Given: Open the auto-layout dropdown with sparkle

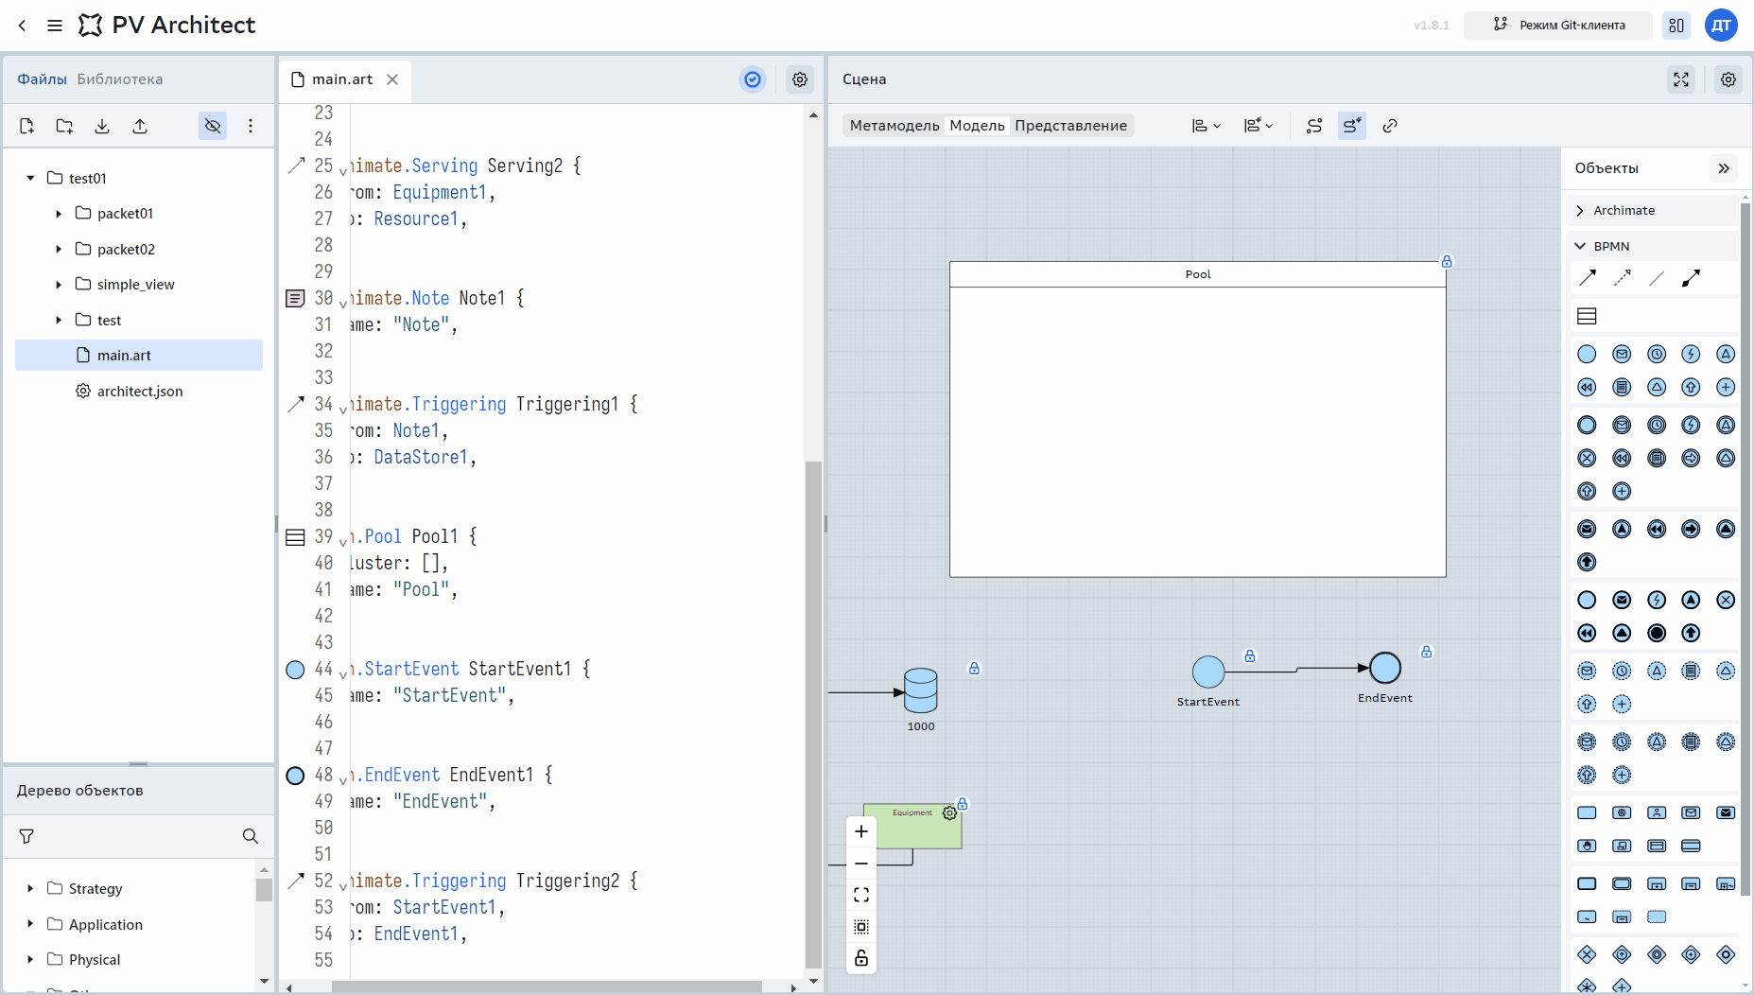Looking at the screenshot, I should click(1259, 126).
